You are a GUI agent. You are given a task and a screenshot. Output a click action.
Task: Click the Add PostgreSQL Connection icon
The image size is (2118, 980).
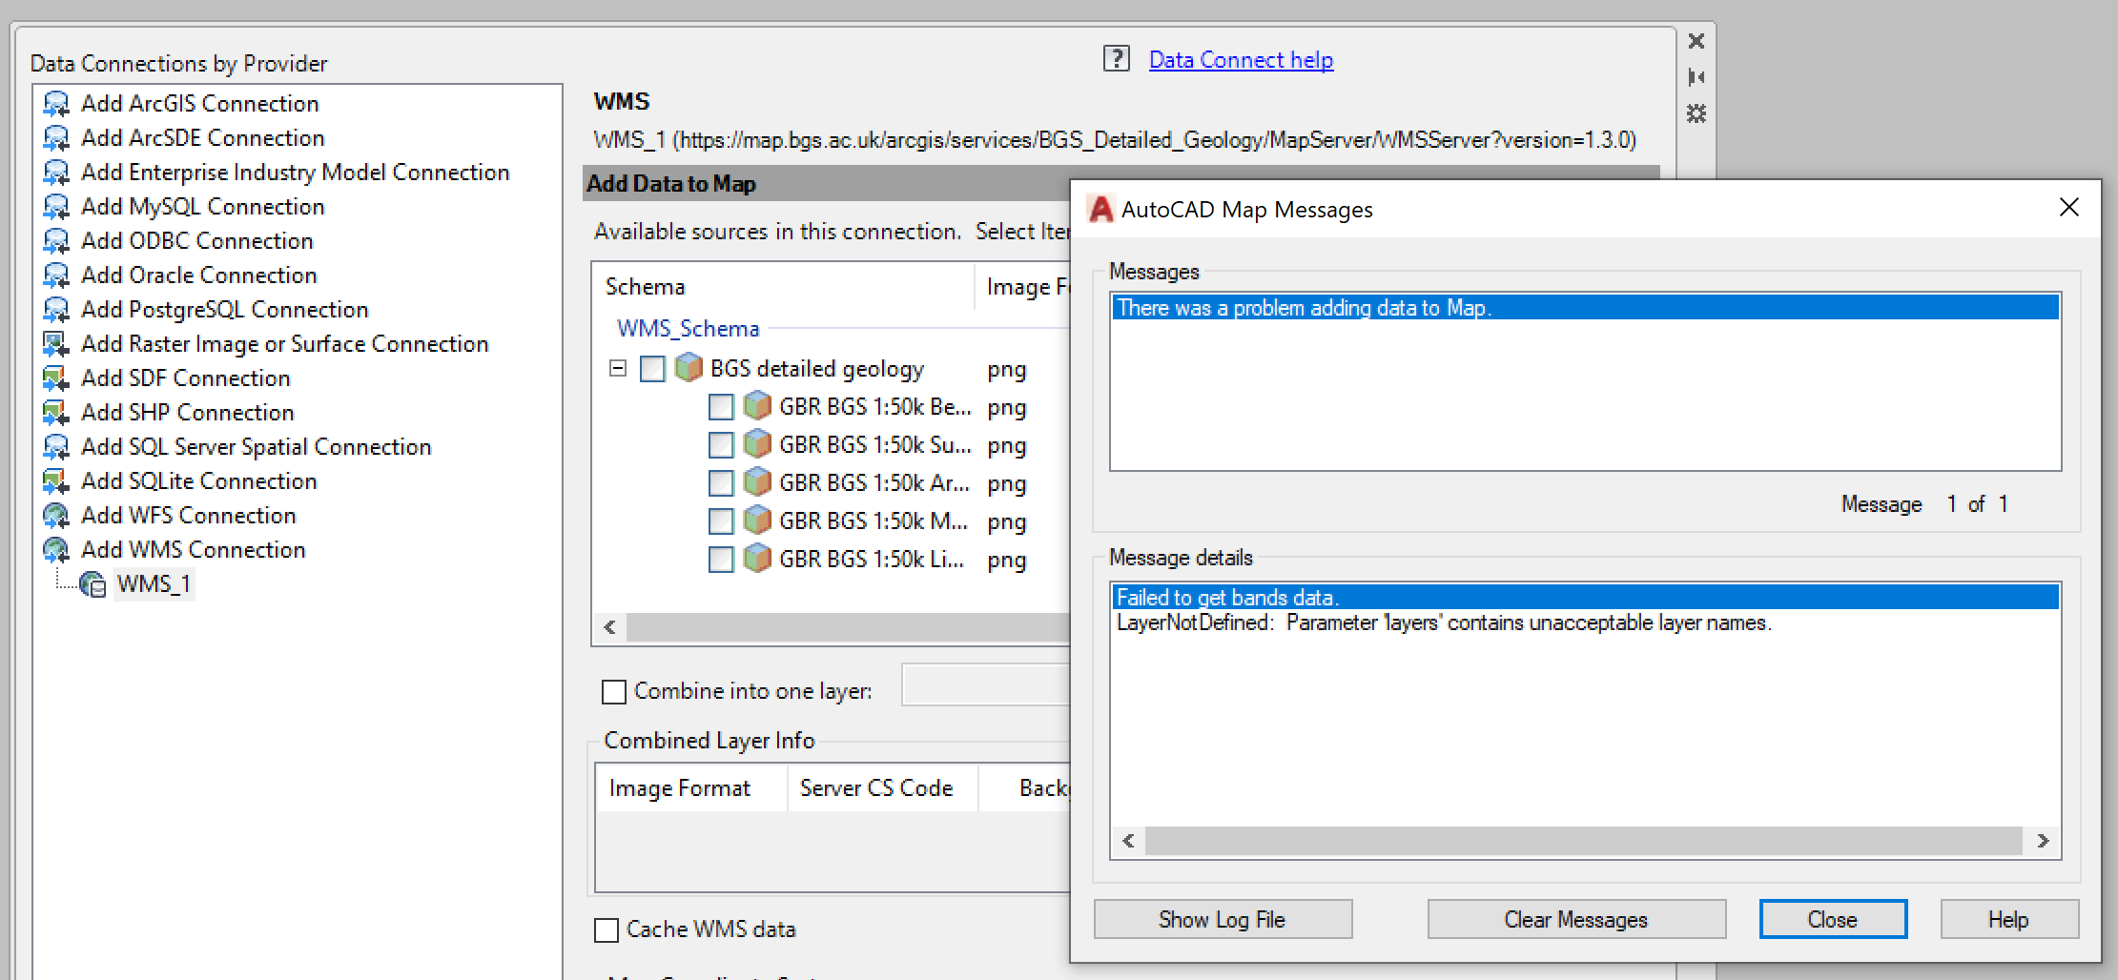click(55, 309)
